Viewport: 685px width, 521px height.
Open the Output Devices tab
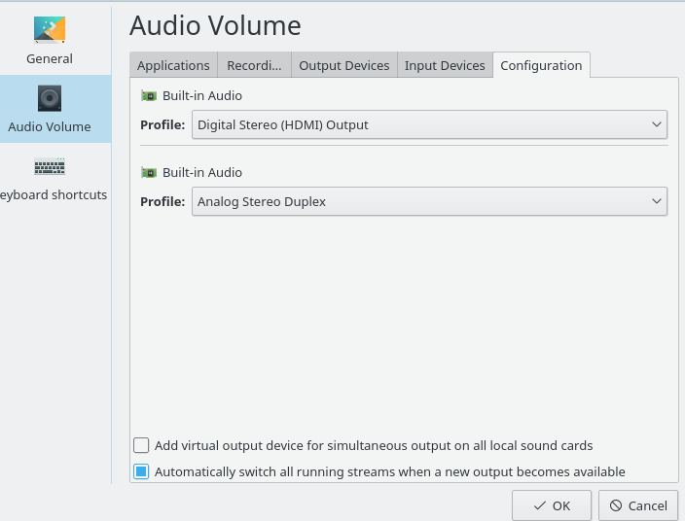pos(343,65)
